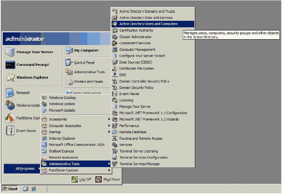Click the Notepad icon
282x194 pixels.
pyautogui.click(x=10, y=92)
